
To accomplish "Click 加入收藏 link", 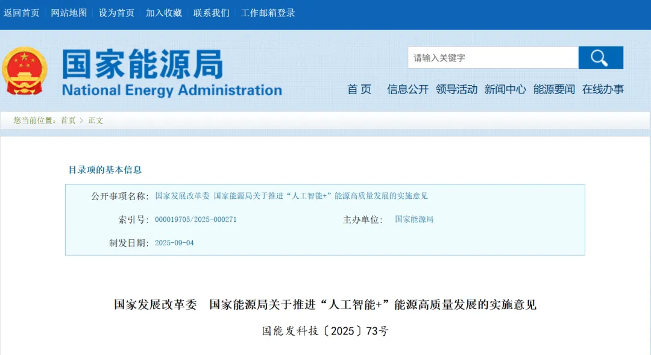I will (x=164, y=13).
